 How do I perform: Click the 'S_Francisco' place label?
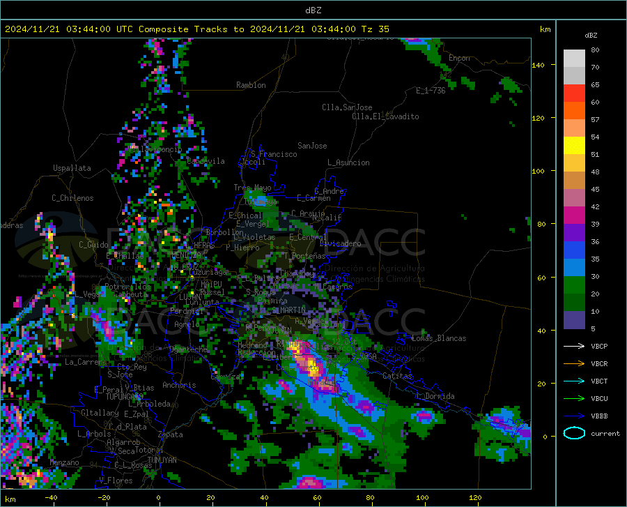274,154
